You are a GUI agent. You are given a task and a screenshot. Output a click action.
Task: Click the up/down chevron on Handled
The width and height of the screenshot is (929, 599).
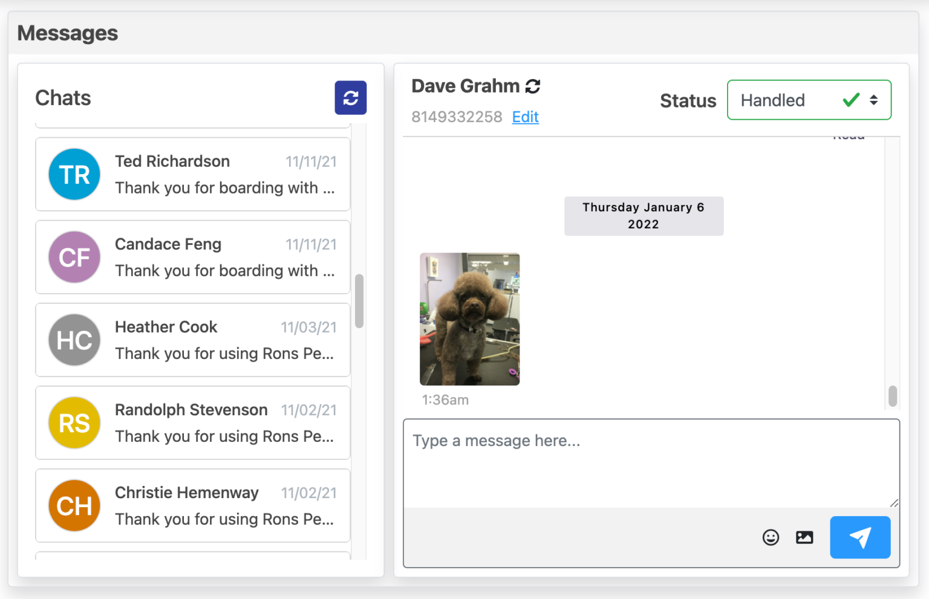[874, 100]
